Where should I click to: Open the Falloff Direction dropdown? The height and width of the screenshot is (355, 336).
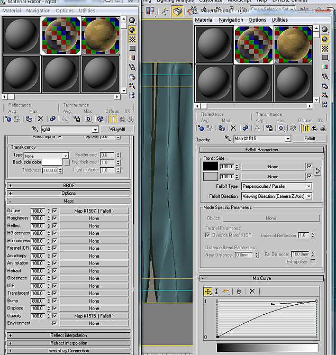[276, 196]
